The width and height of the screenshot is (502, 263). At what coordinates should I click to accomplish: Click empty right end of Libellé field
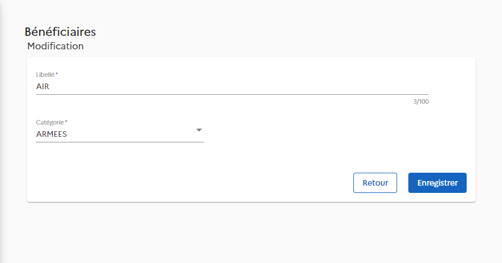393,86
